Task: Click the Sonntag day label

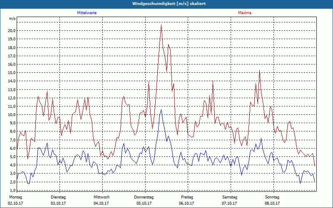Action: 272,197
